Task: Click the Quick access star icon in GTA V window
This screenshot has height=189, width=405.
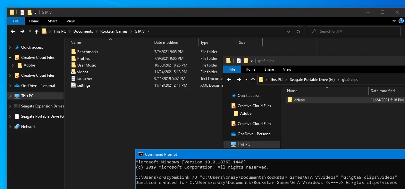Action: (17, 47)
